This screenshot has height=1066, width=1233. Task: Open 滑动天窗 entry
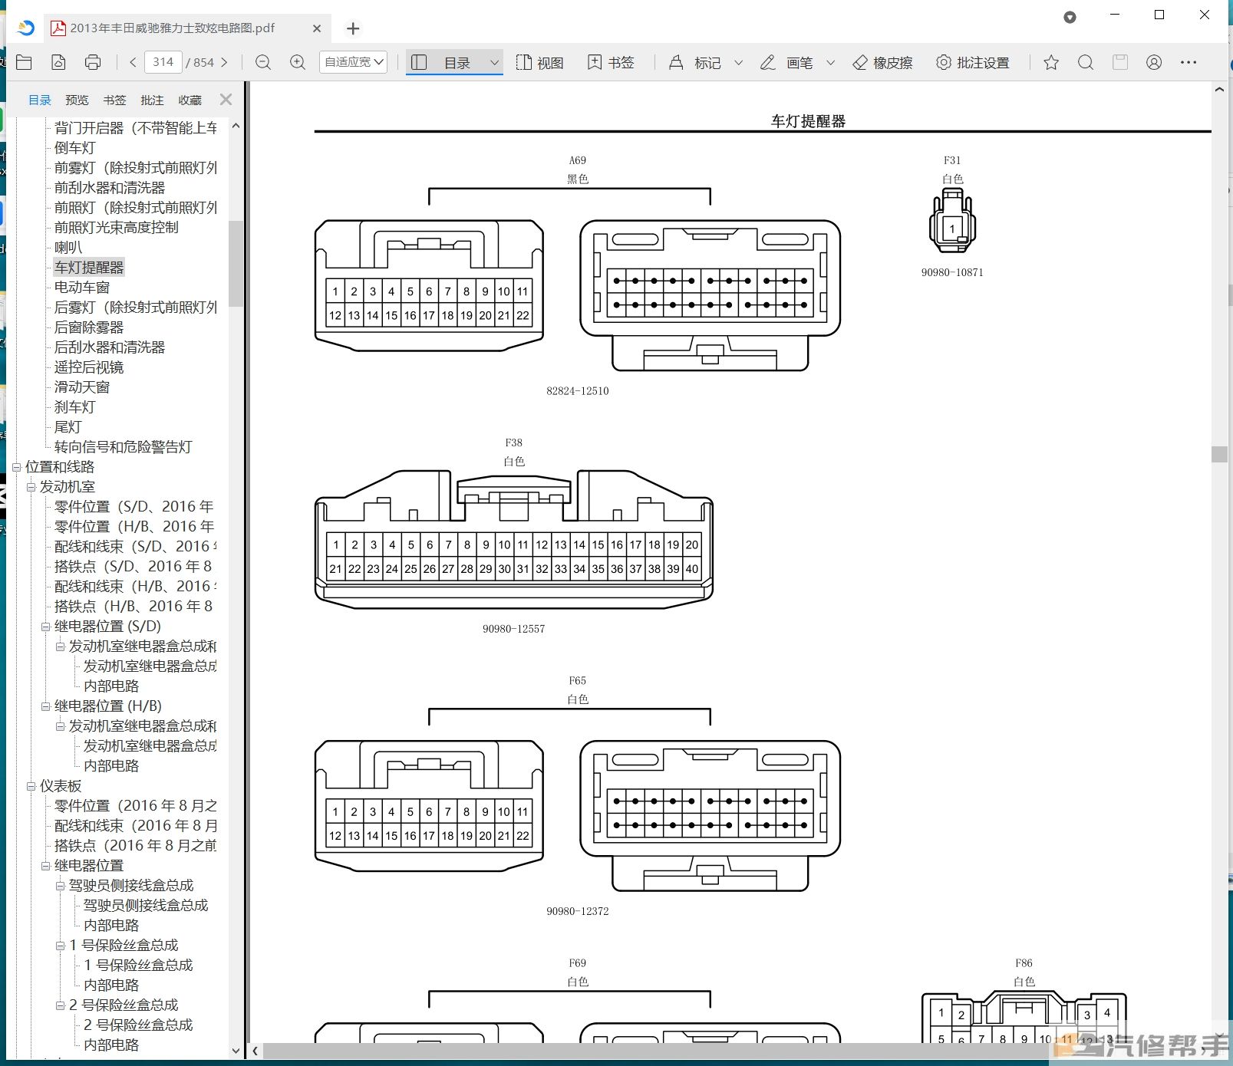tap(82, 387)
